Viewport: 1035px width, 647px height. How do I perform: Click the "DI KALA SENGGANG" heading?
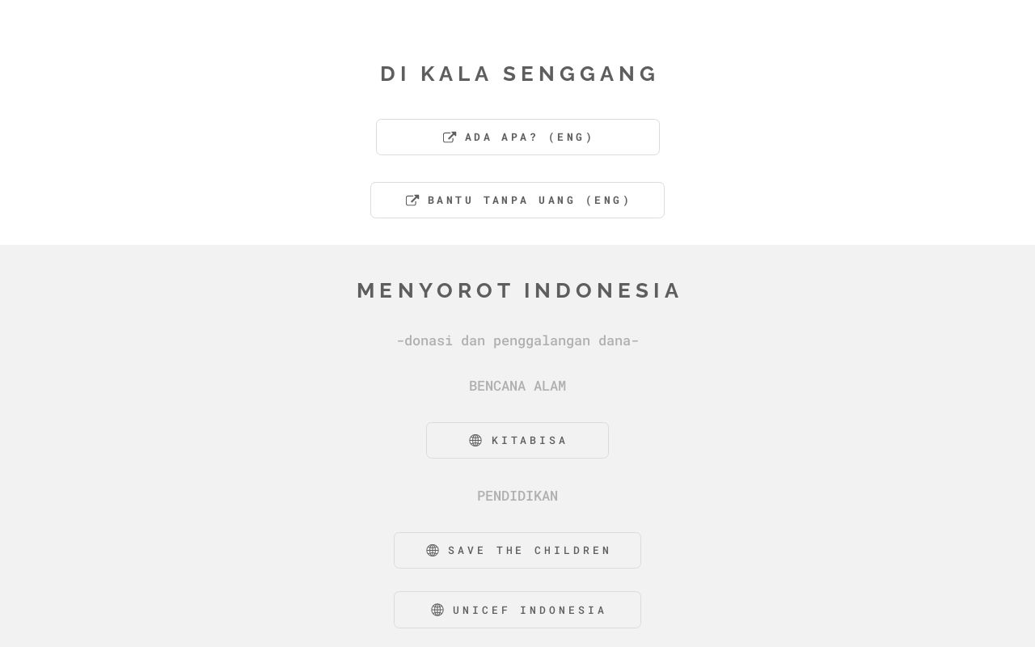[519, 74]
